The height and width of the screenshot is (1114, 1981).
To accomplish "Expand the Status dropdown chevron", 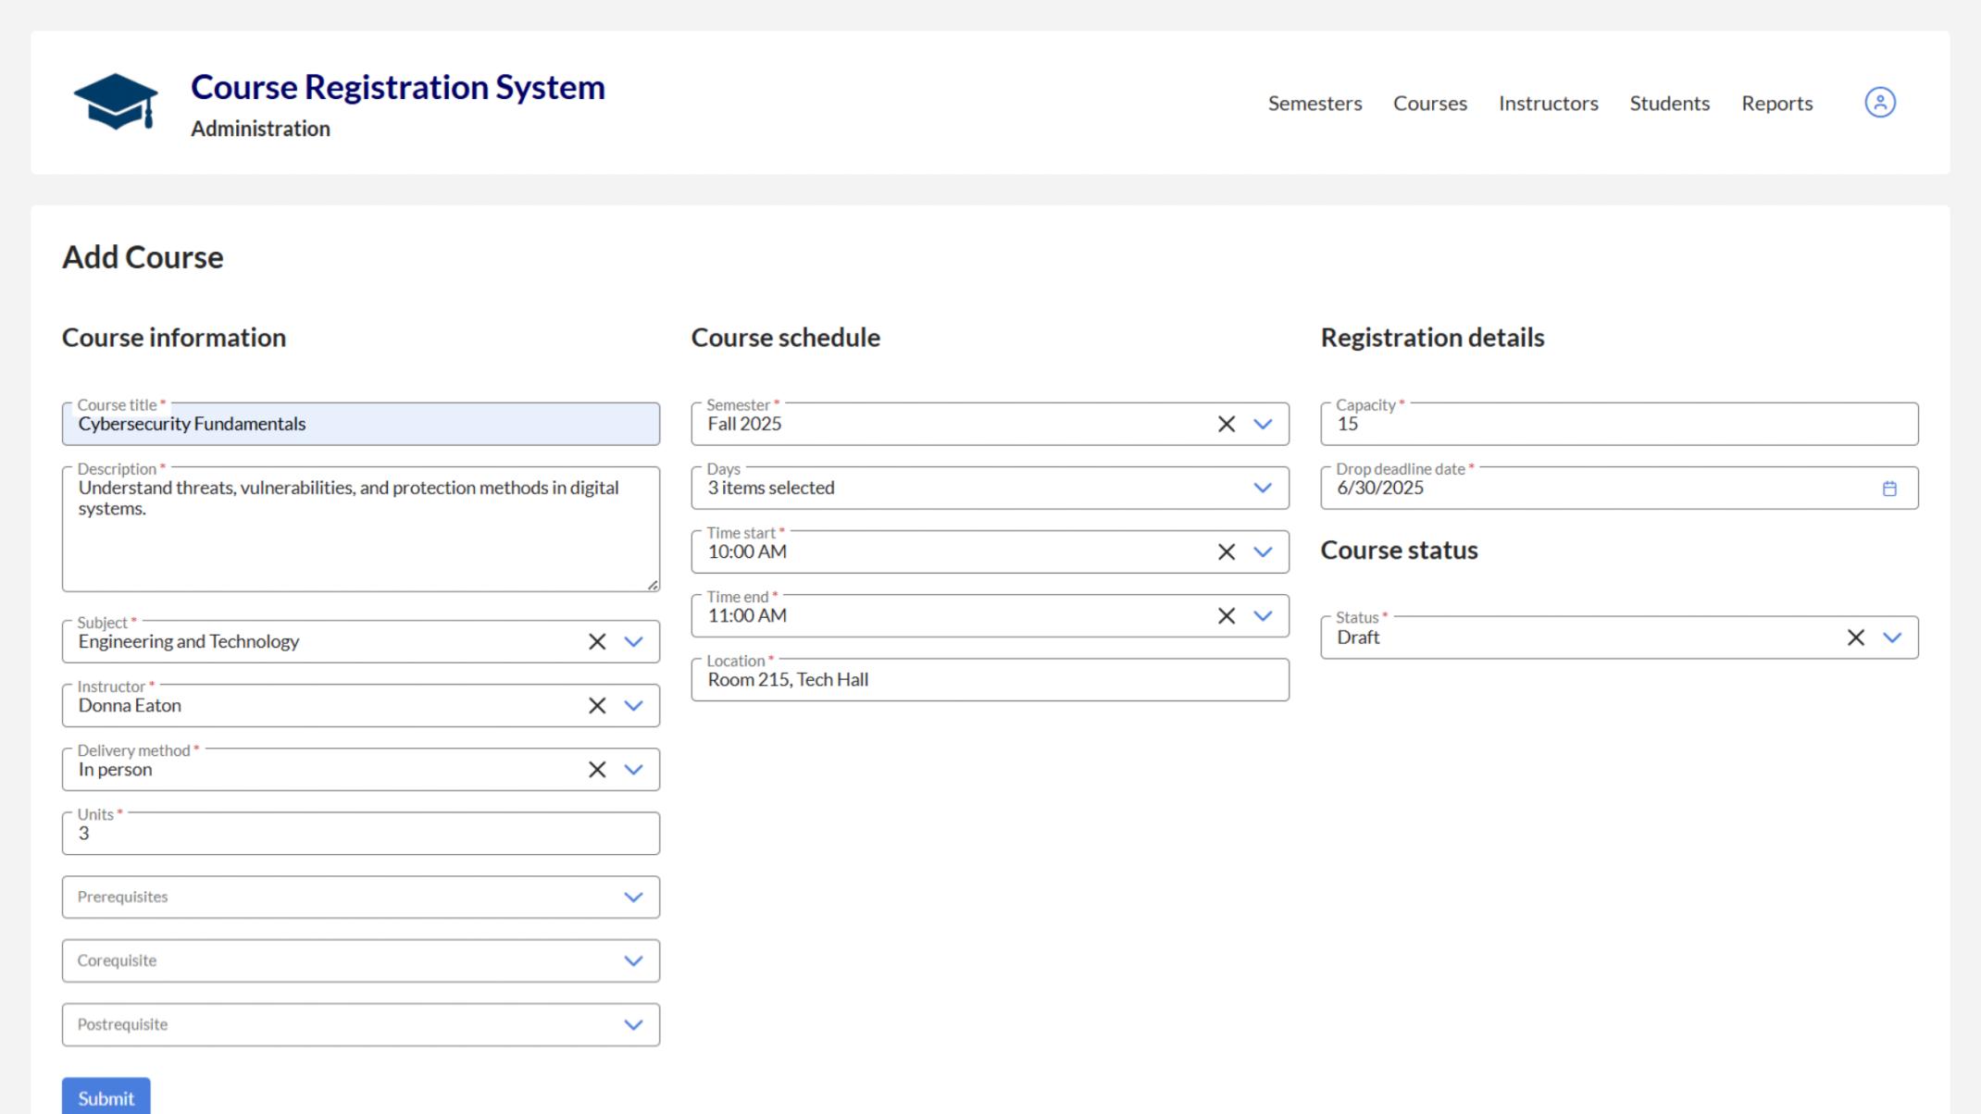I will click(1892, 637).
